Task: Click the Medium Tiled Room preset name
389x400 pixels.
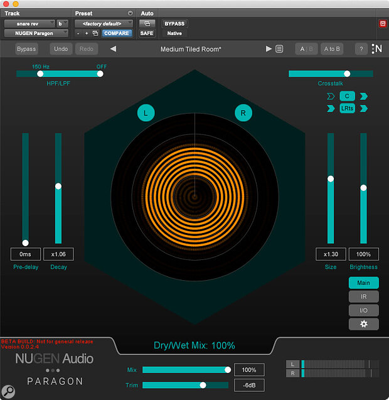Action: [191, 49]
